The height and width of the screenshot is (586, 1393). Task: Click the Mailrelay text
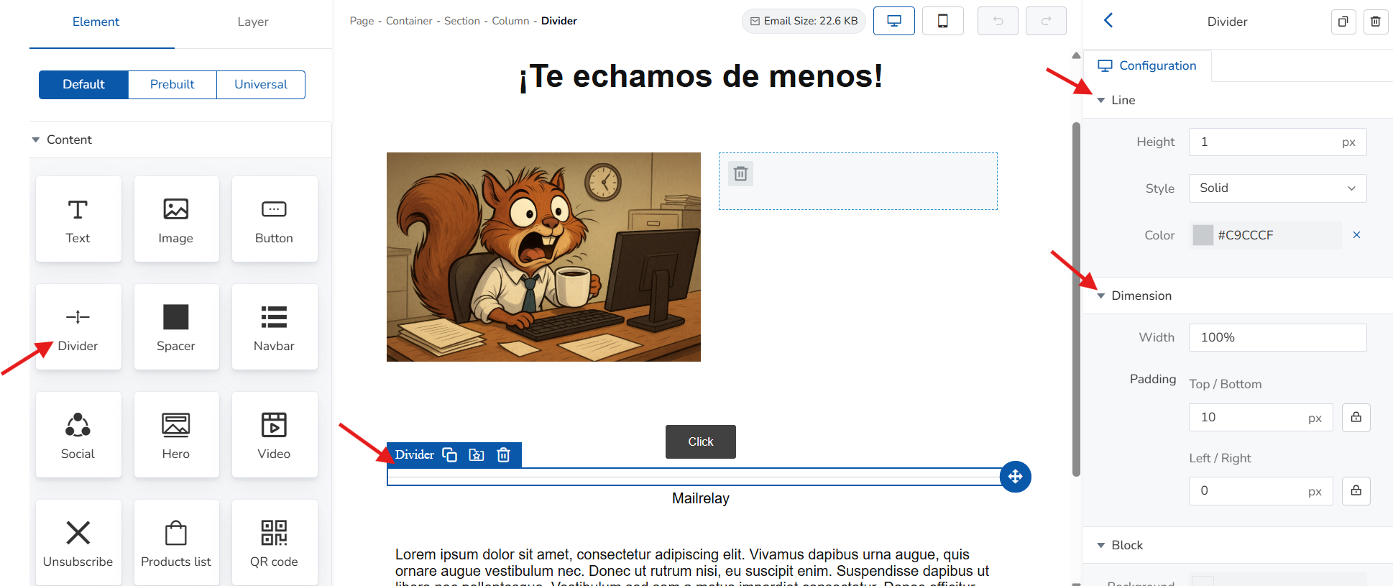pos(701,498)
